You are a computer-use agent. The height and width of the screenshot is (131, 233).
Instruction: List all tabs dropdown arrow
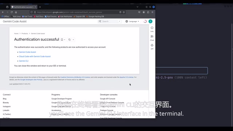(x=138, y=7)
